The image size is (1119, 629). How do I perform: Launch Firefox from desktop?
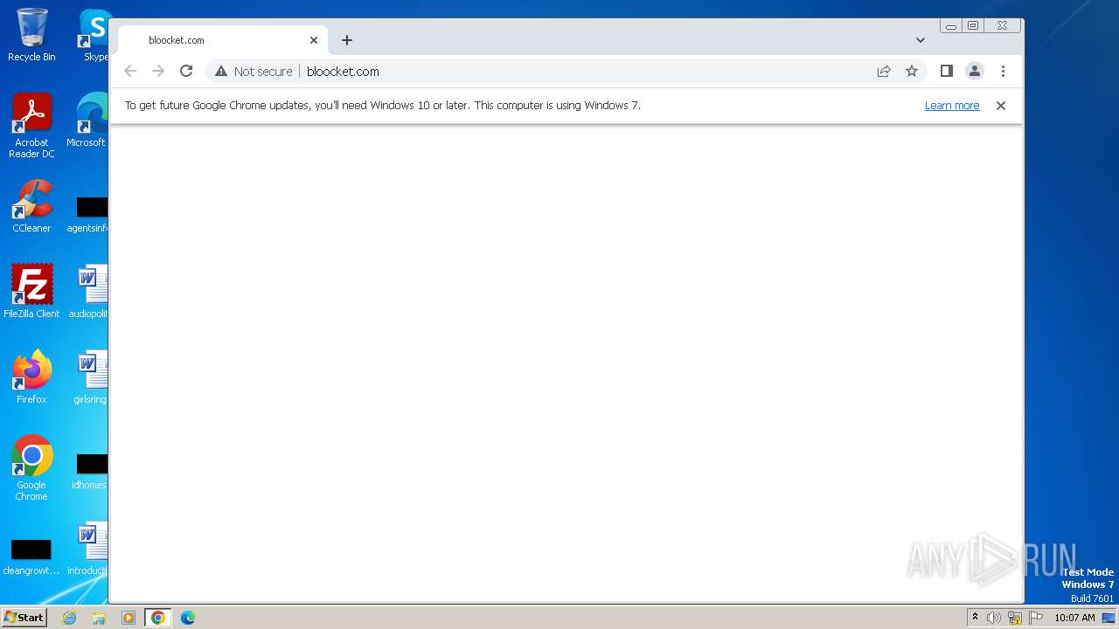point(31,377)
